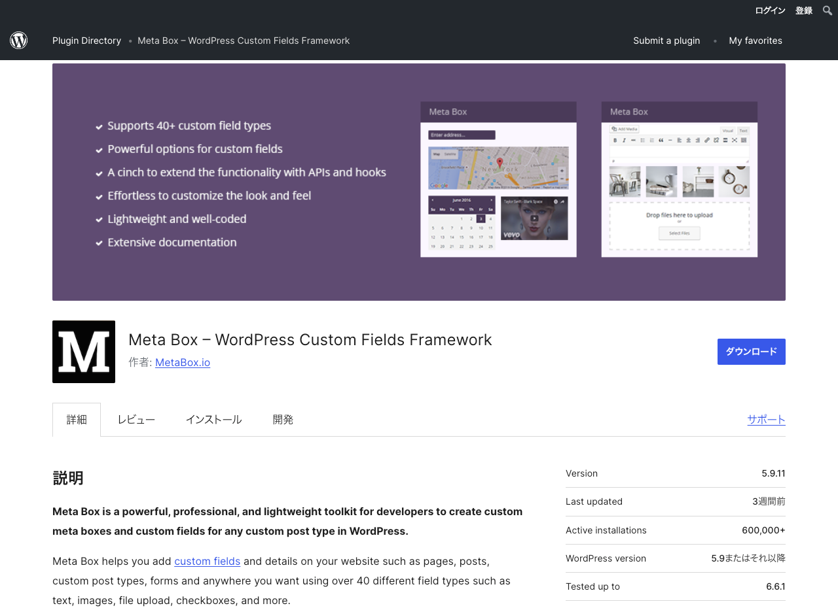
Task: Click the Meta Box M plugin icon
Action: click(84, 352)
